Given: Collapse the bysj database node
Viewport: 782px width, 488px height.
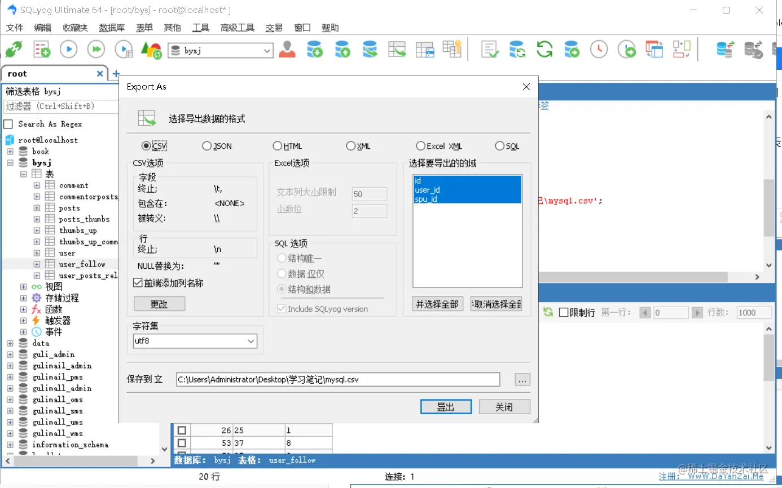Looking at the screenshot, I should (10, 163).
